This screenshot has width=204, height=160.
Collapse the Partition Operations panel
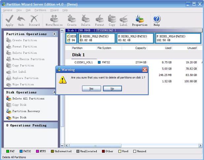[x=54, y=34]
